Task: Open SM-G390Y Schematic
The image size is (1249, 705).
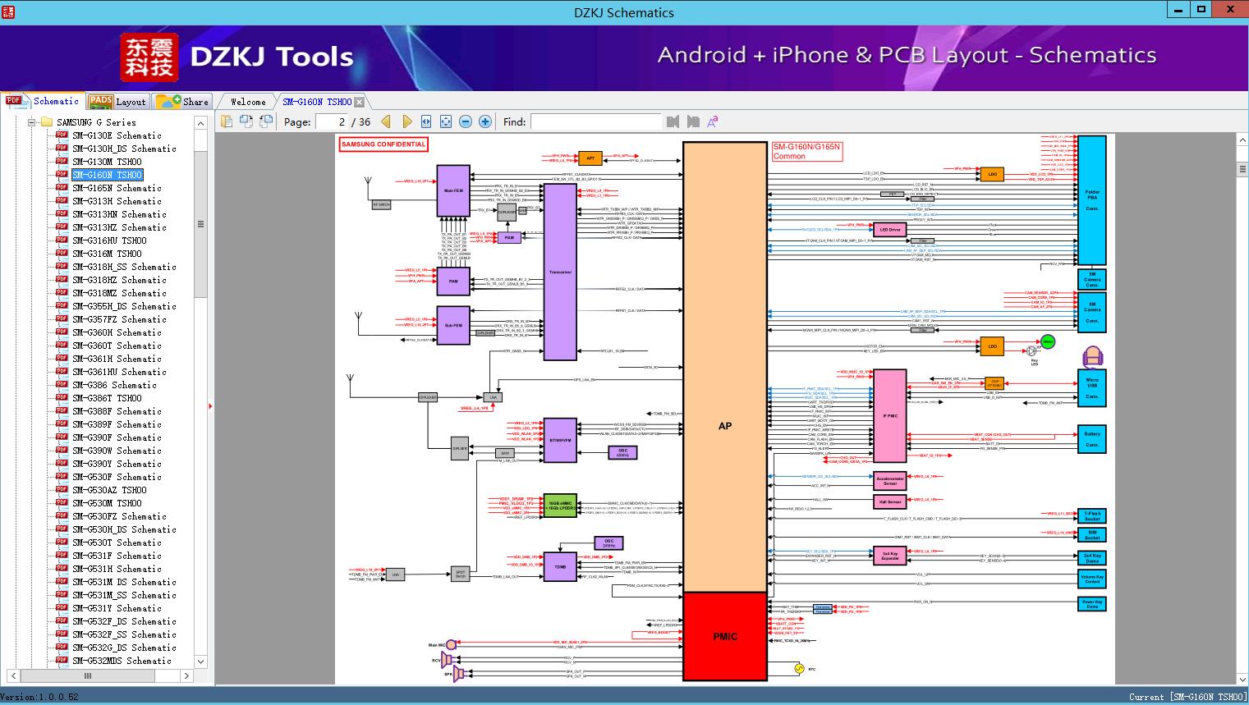Action: tap(117, 464)
